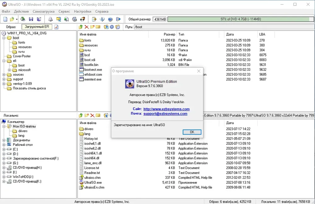Click the boot info icon beside Загрузочный EFI
The image size is (315, 204).
pos(56,27)
